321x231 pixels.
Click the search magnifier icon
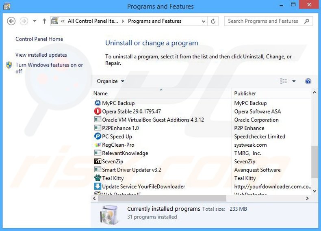click(306, 21)
